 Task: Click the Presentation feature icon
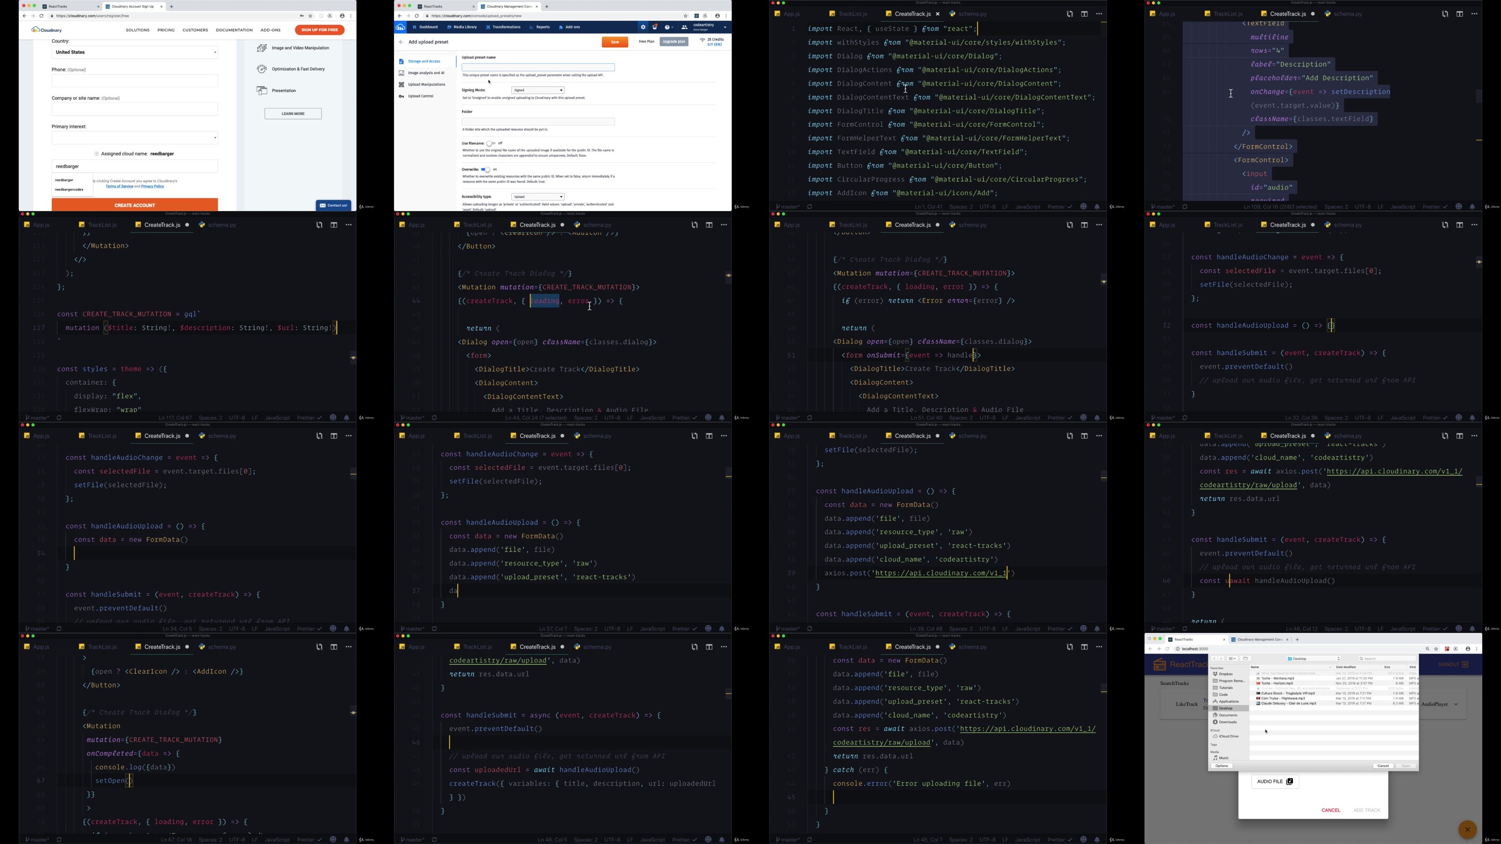tap(262, 91)
